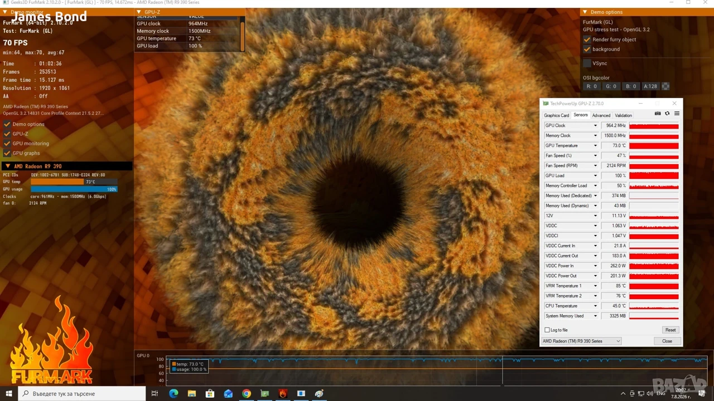The image size is (714, 401).
Task: Click the Reset button in GPU-Z
Action: 670,330
